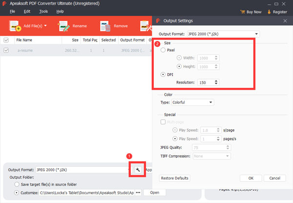Adjust the JPEG Quality stepper
The image size is (293, 203).
click(x=228, y=147)
